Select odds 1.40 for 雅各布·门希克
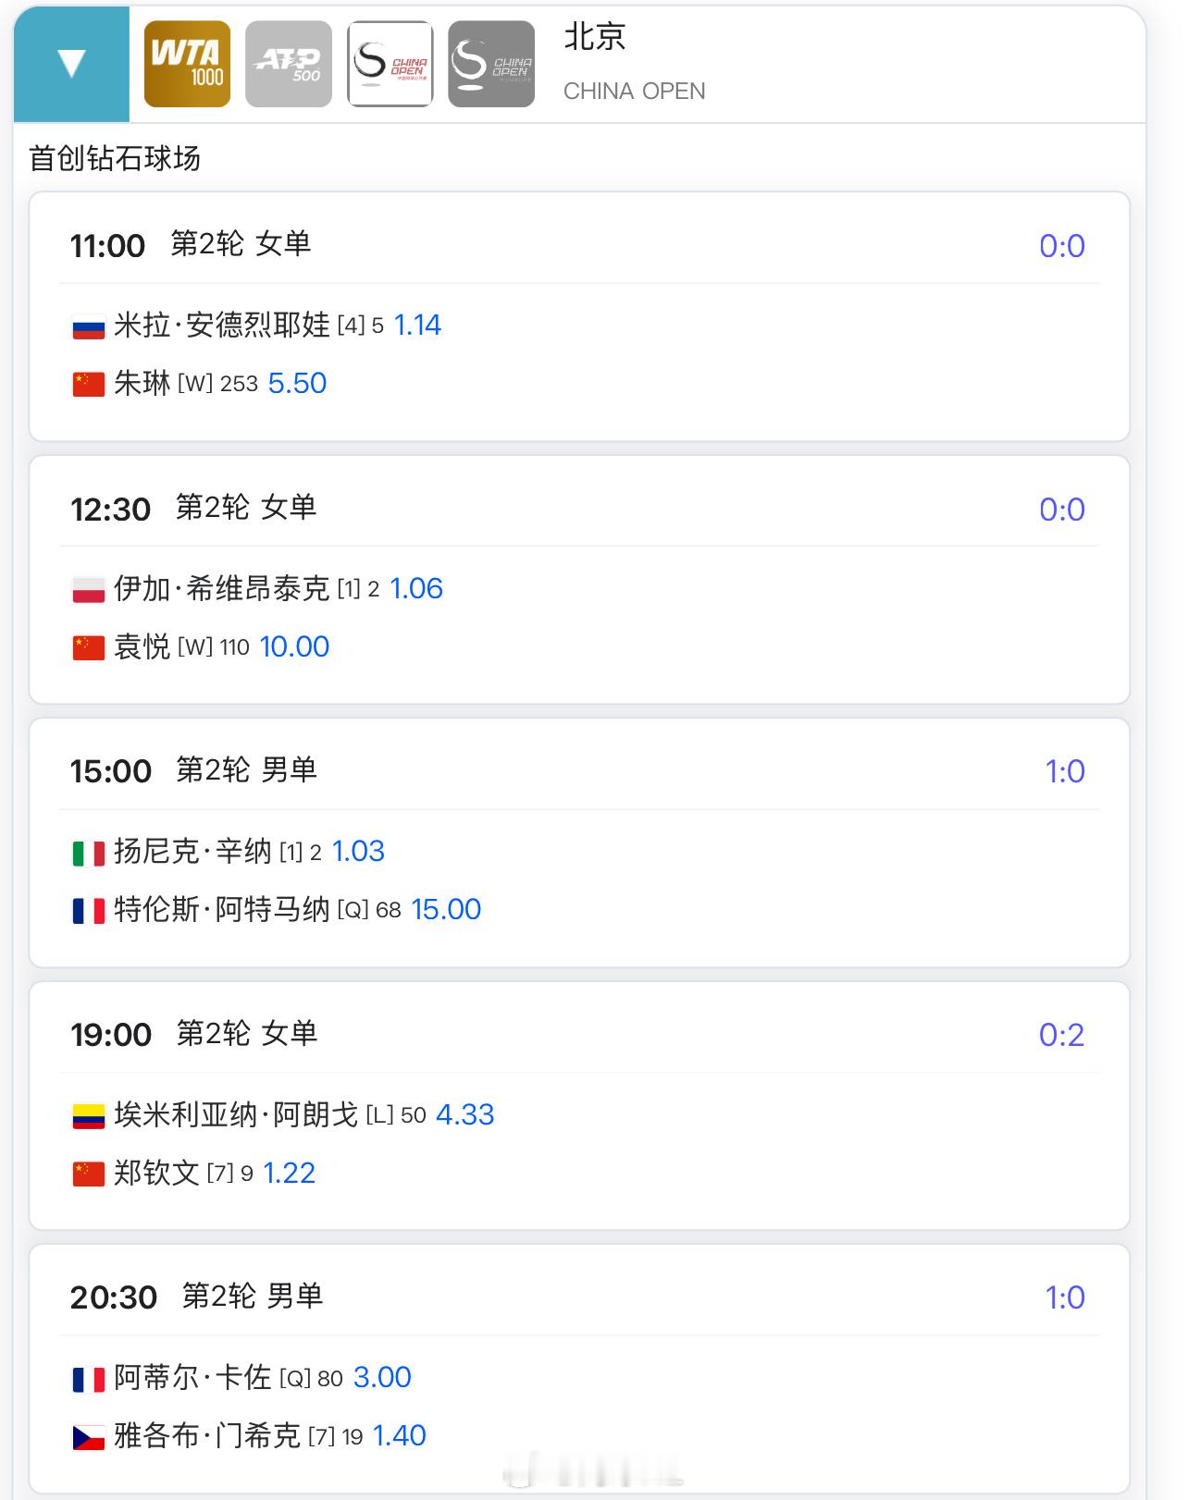Image resolution: width=1188 pixels, height=1500 pixels. 400,1435
